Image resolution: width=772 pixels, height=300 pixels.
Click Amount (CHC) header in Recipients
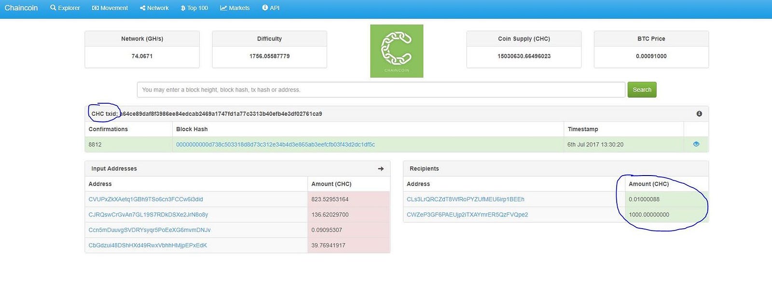(648, 184)
